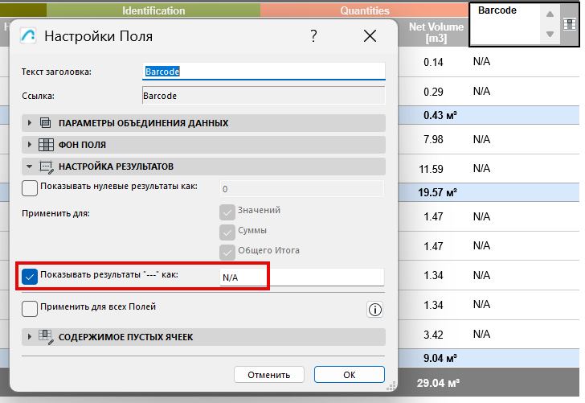This screenshot has width=585, height=403.
Task: Click the 0.29 volume cell
Action: tap(433, 92)
